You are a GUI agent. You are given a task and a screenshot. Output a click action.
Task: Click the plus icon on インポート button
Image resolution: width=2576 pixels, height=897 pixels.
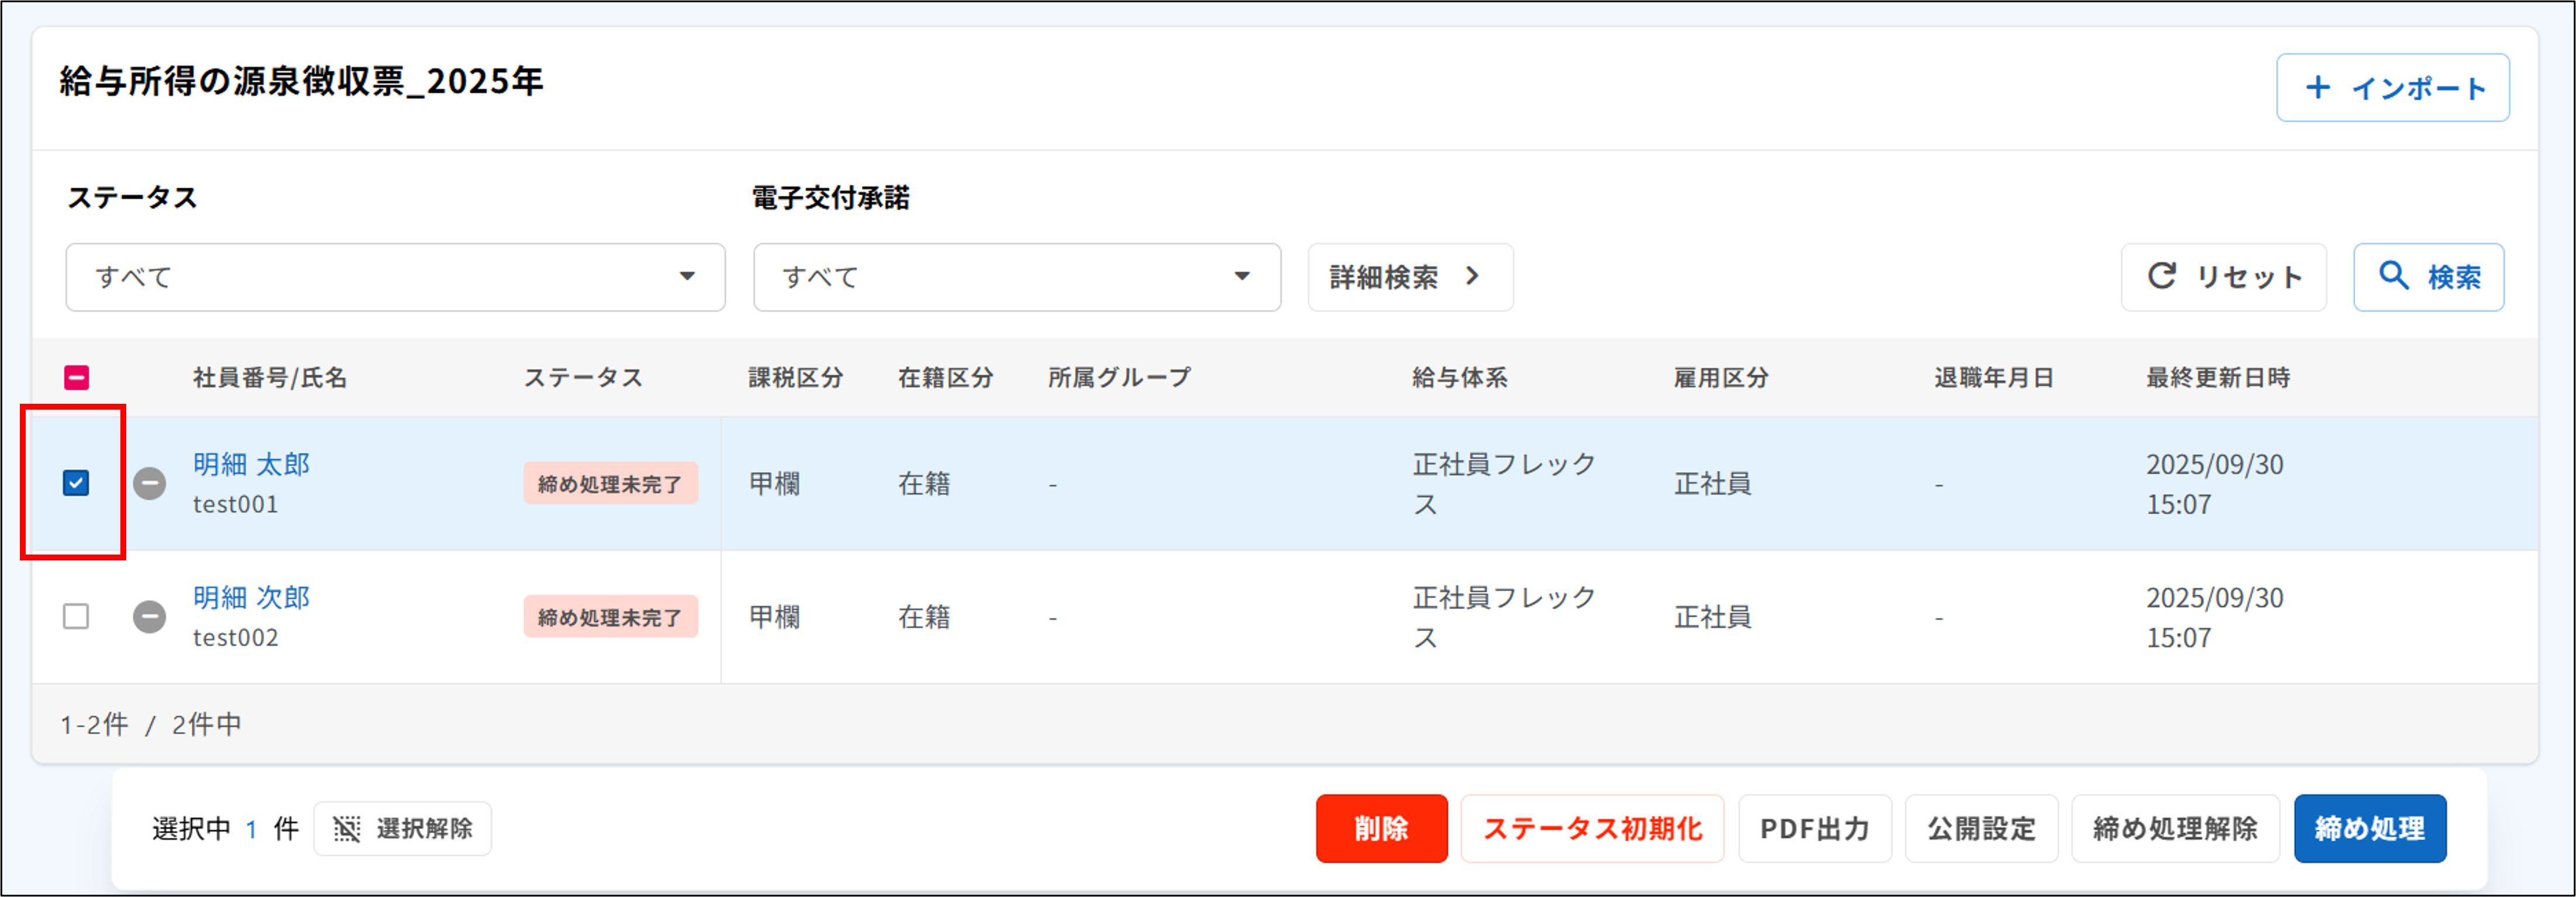(x=2317, y=88)
